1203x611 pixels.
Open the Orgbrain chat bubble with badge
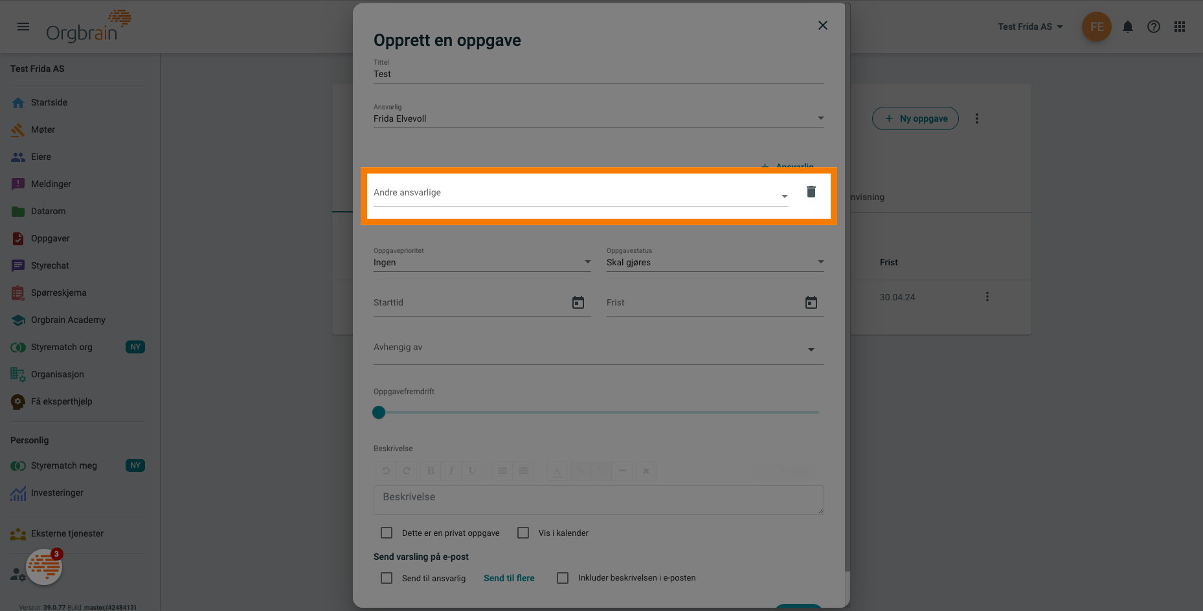coord(44,567)
